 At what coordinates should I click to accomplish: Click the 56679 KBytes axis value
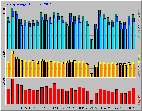[4, 82]
